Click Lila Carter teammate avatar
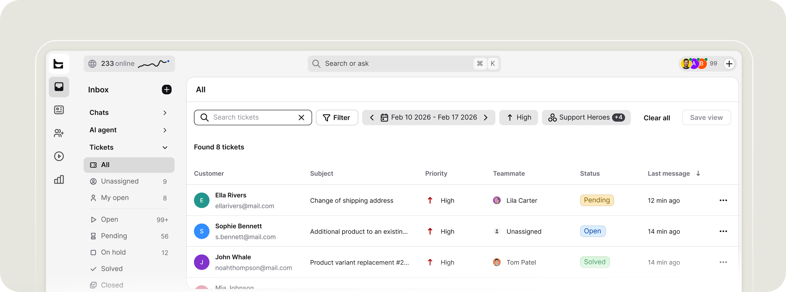The height and width of the screenshot is (292, 786). (x=497, y=200)
